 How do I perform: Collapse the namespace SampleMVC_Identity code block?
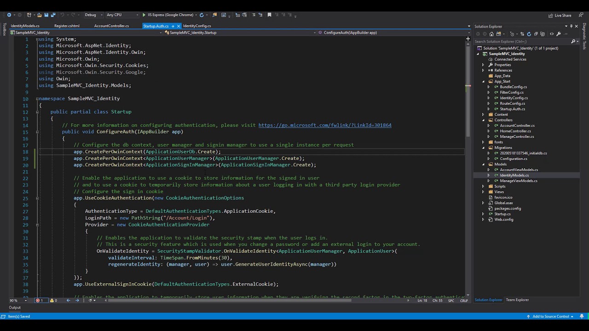37,98
